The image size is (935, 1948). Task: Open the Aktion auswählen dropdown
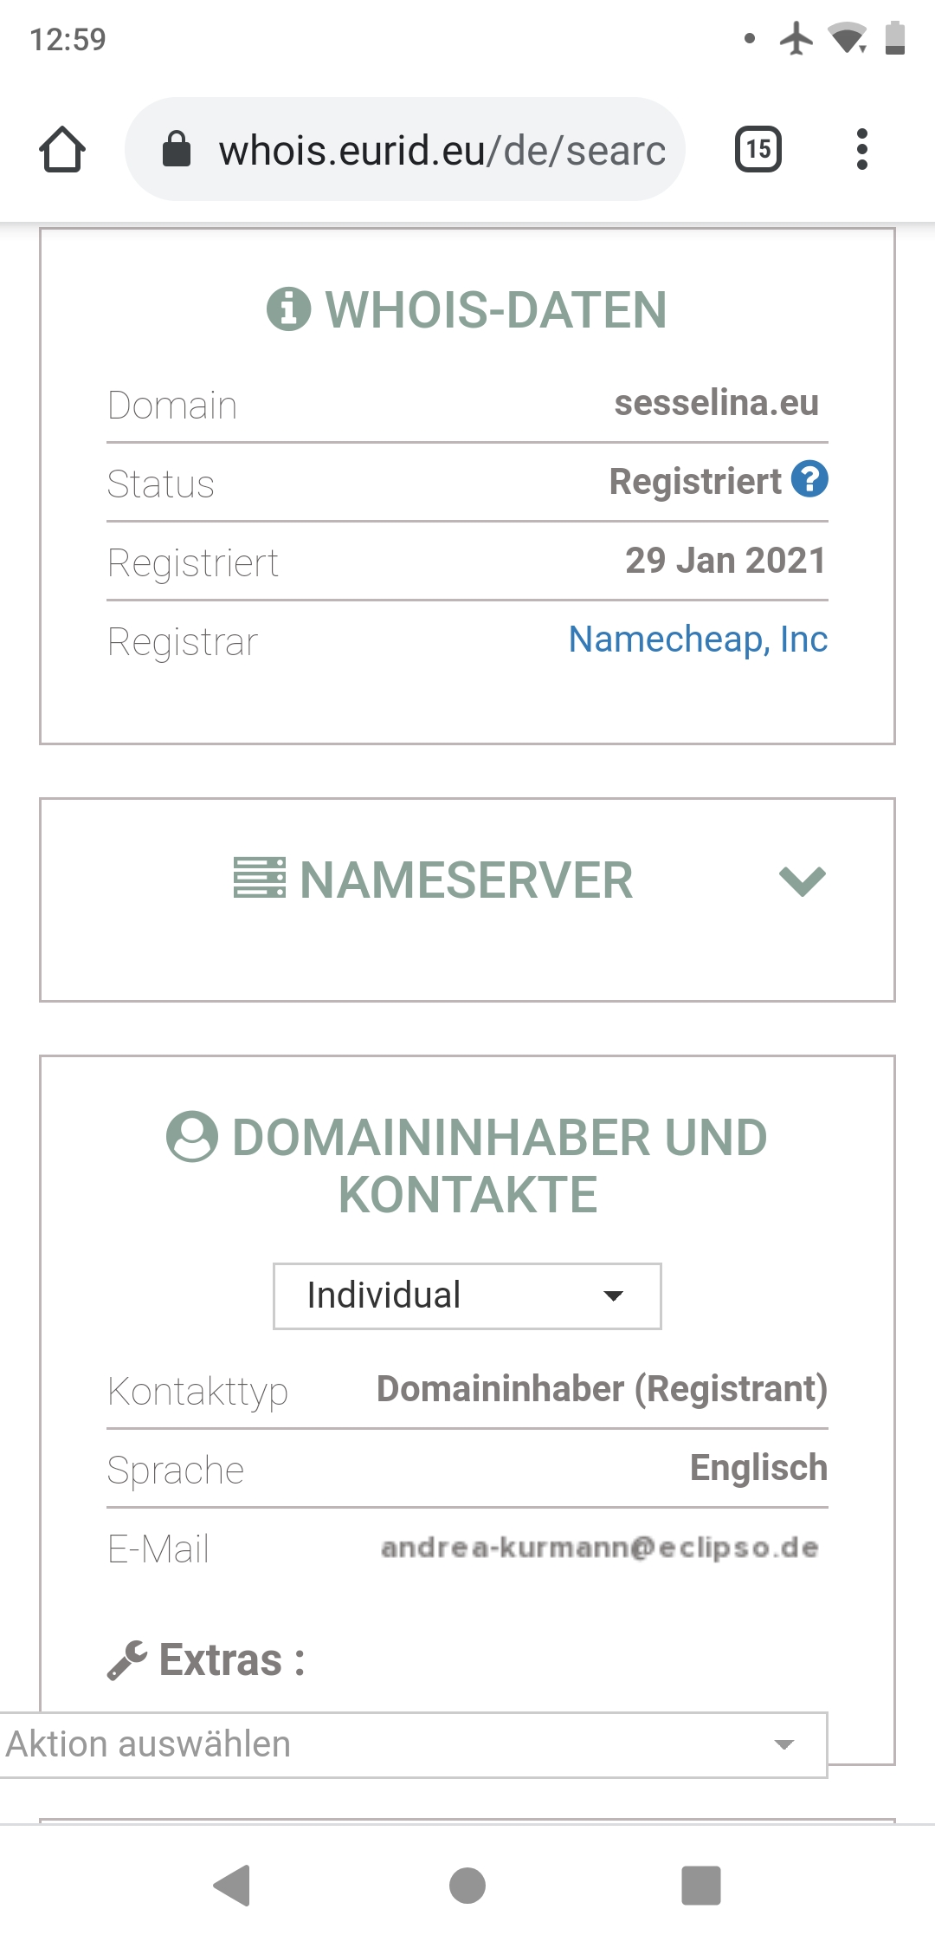click(x=414, y=1745)
